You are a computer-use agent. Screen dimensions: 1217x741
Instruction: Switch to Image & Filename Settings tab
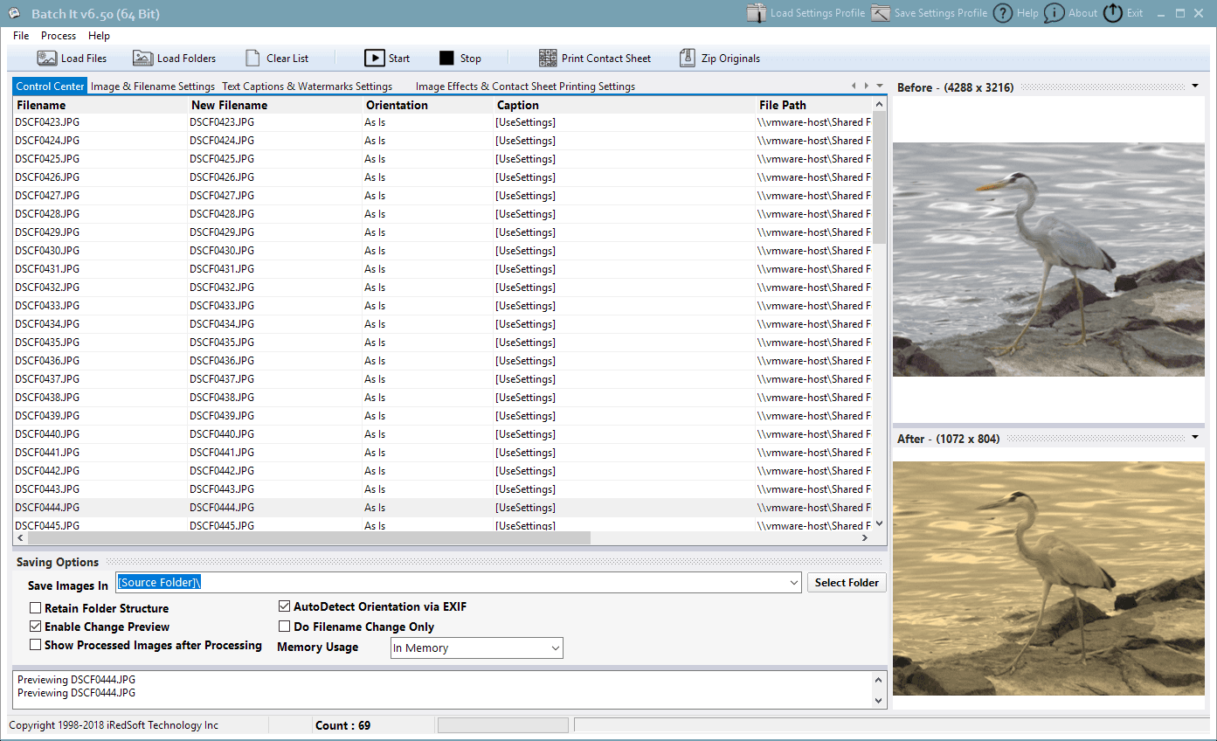coord(153,87)
